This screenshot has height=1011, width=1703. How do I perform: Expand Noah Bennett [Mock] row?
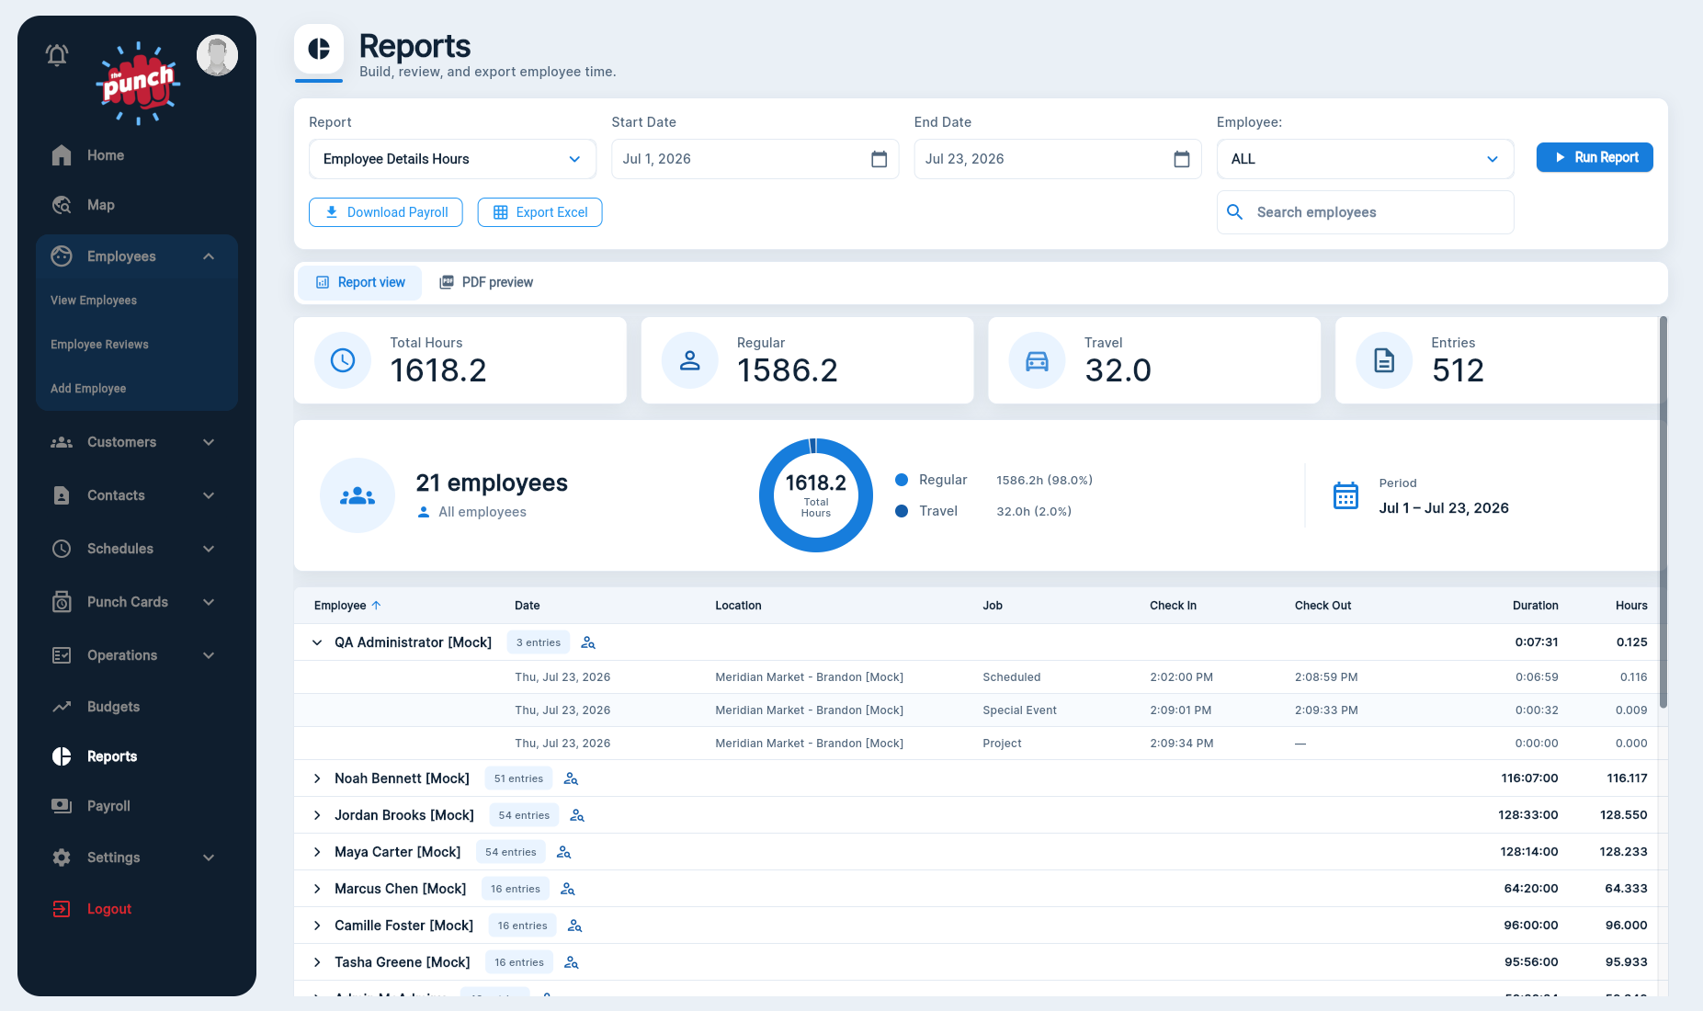pos(317,778)
